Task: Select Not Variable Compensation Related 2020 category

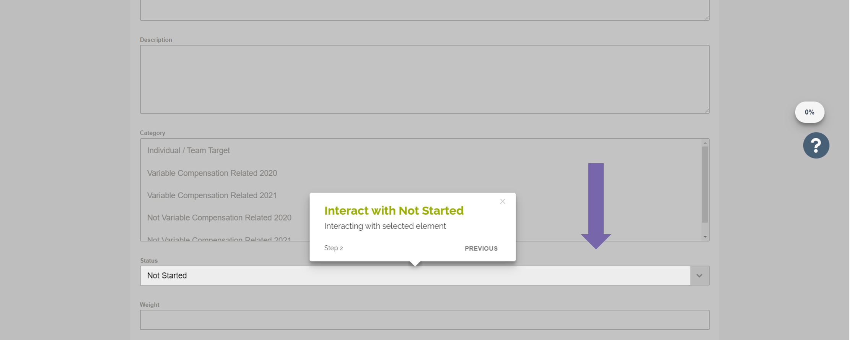Action: click(x=219, y=218)
